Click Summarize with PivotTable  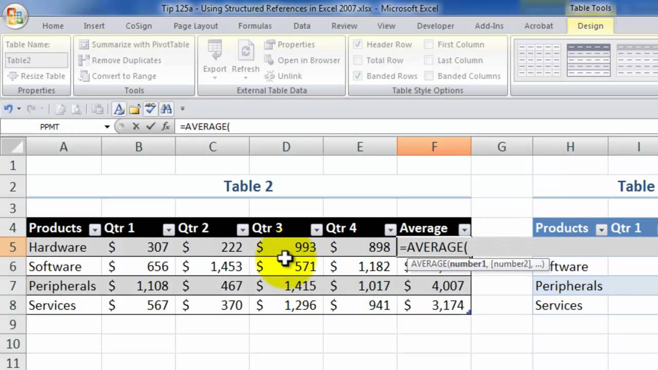tap(134, 45)
